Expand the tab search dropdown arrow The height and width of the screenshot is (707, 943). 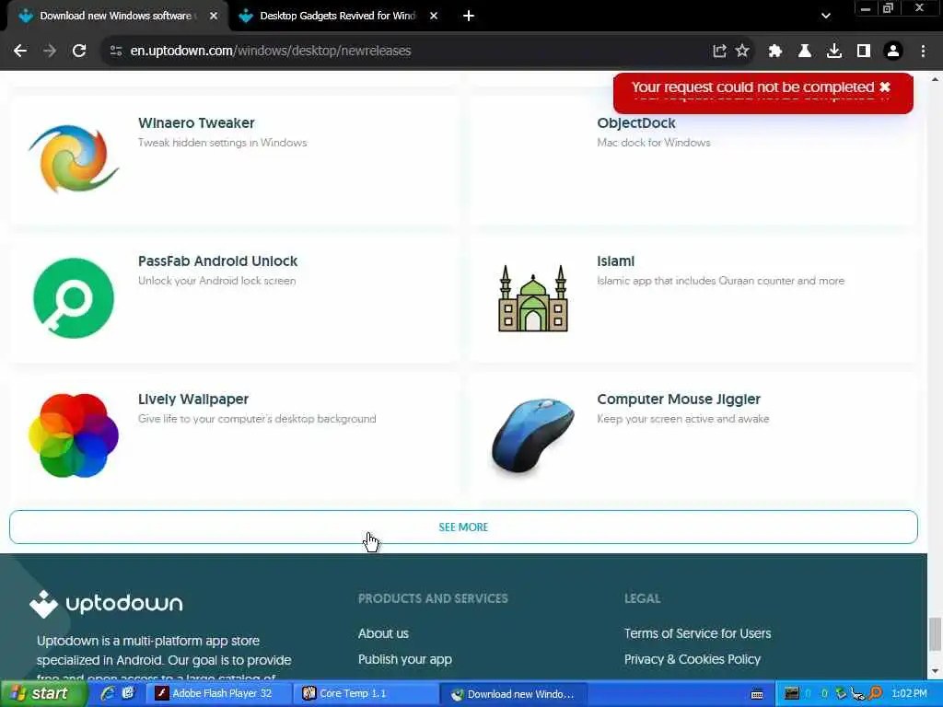pyautogui.click(x=826, y=17)
